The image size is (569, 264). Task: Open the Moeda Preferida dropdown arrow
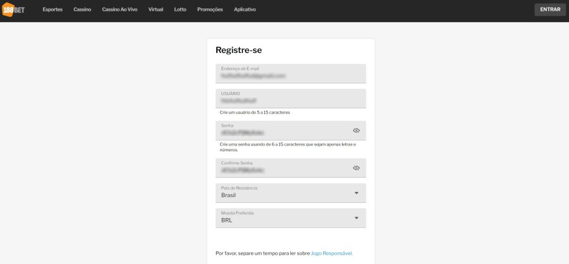tap(356, 218)
